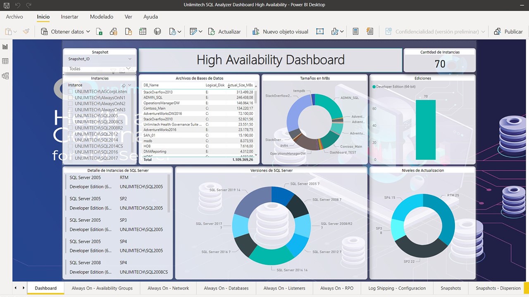Image resolution: width=529 pixels, height=297 pixels.
Task: Click the Quick measure lightning icon
Action: coord(370,31)
